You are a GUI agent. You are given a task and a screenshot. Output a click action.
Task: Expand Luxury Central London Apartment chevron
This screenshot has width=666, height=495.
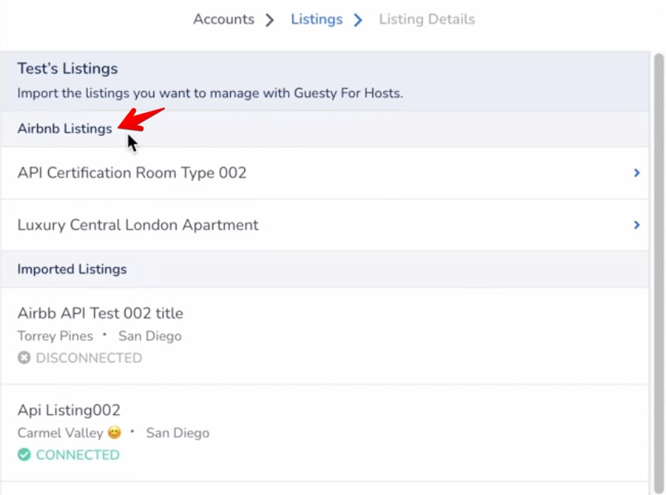637,224
